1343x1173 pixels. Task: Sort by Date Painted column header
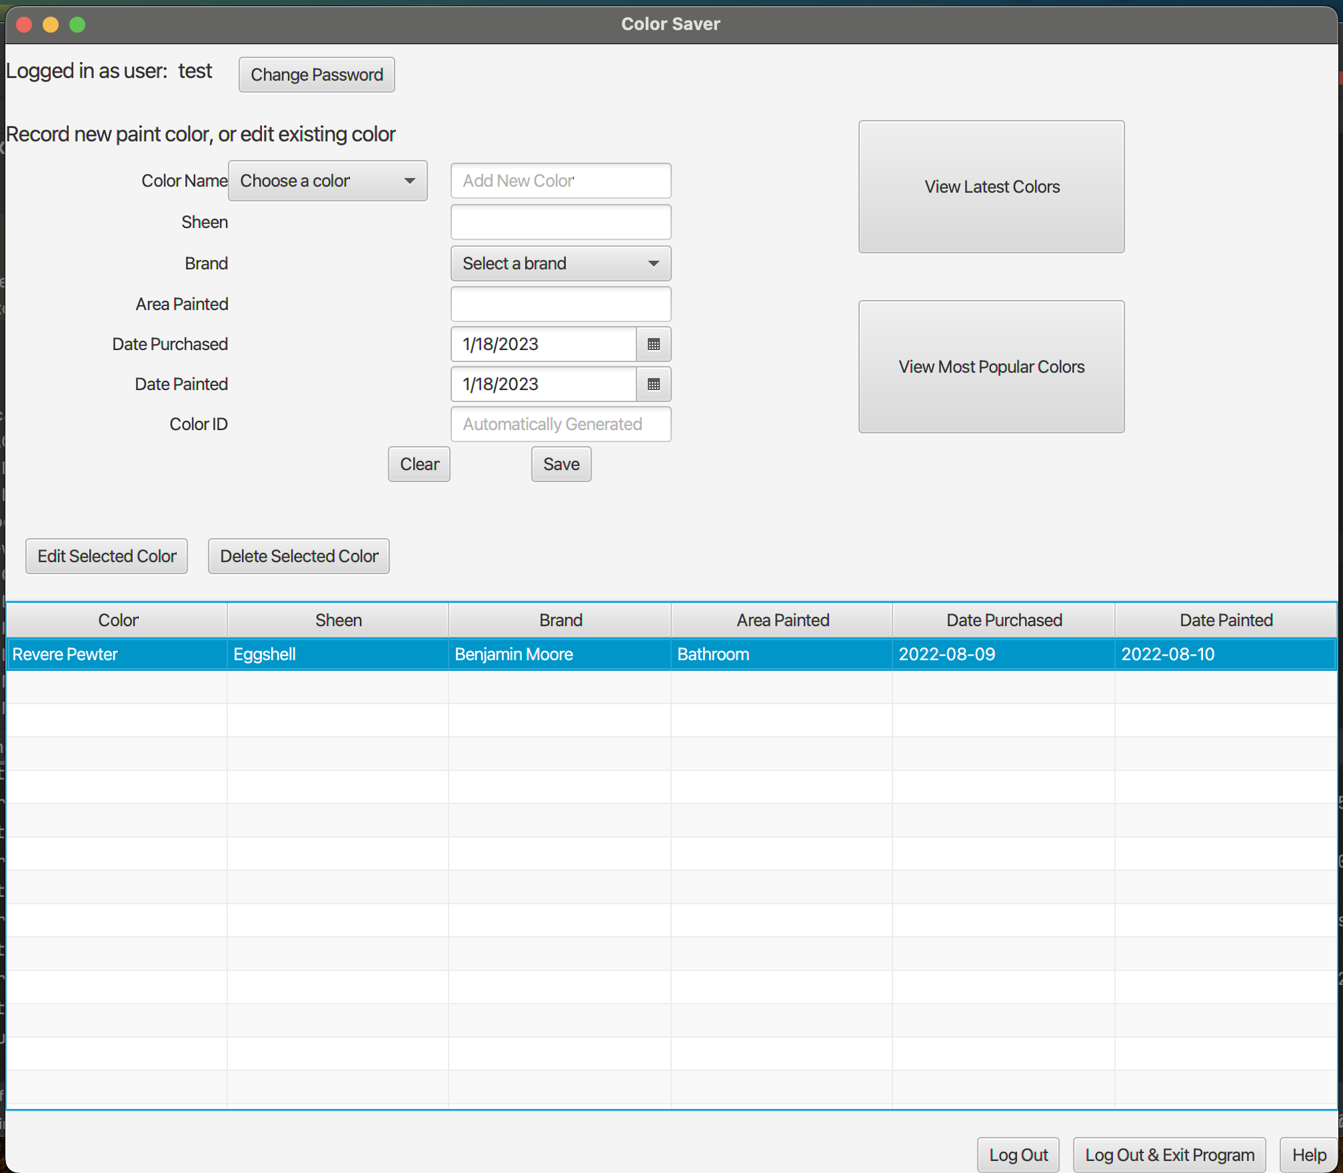coord(1226,620)
